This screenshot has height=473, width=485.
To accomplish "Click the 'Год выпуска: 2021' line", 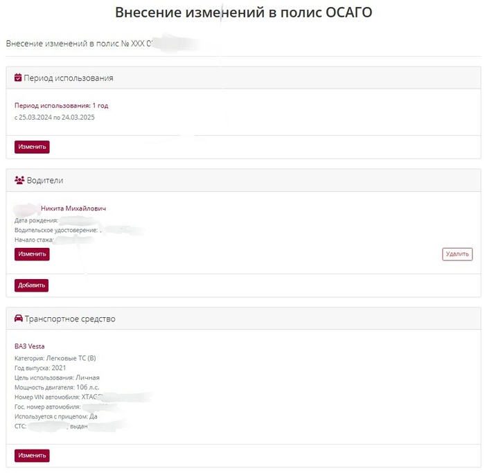I will [x=40, y=368].
